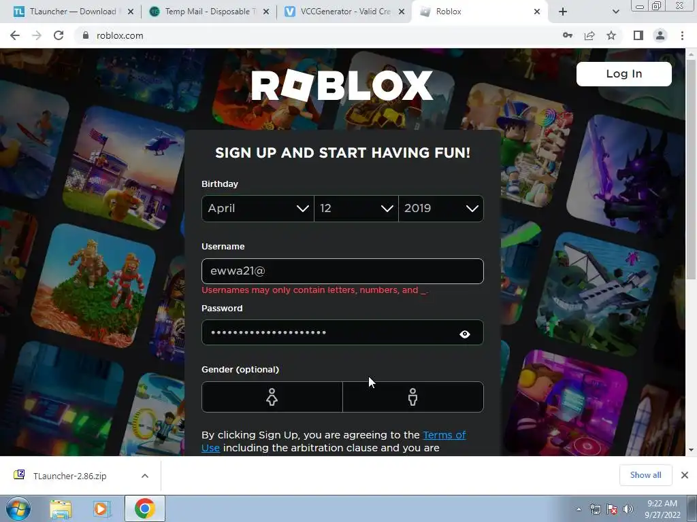Open Chrome's three-dot menu
Image resolution: width=697 pixels, height=522 pixels.
(x=682, y=35)
